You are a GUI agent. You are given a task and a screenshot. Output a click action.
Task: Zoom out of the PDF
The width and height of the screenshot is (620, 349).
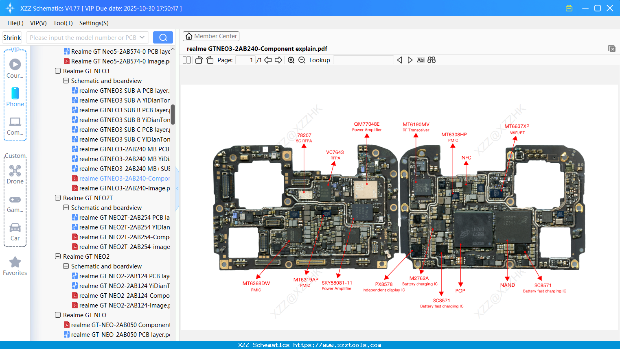(x=302, y=60)
